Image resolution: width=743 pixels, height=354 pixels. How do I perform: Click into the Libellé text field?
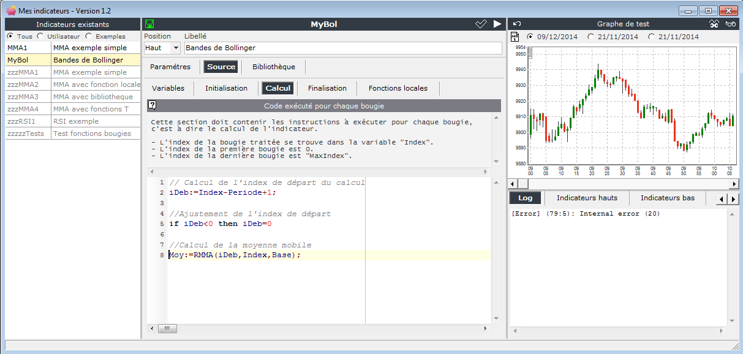342,48
